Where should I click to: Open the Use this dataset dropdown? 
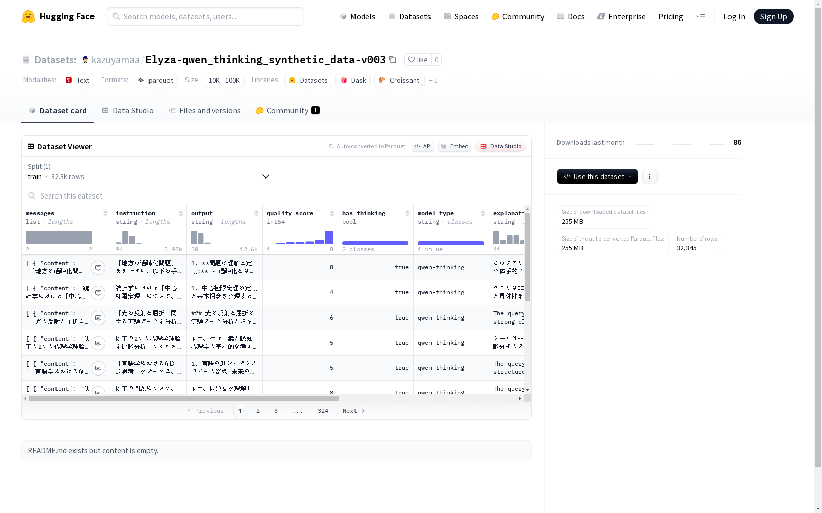click(x=597, y=176)
